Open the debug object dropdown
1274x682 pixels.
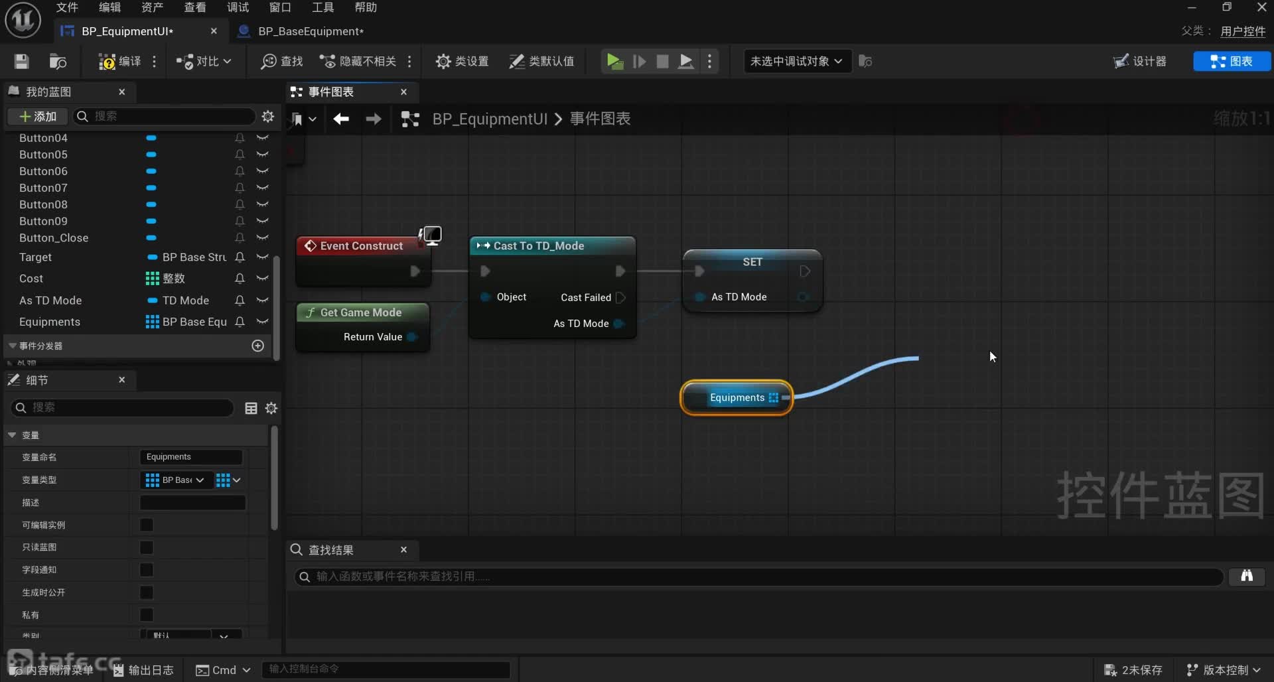click(796, 62)
